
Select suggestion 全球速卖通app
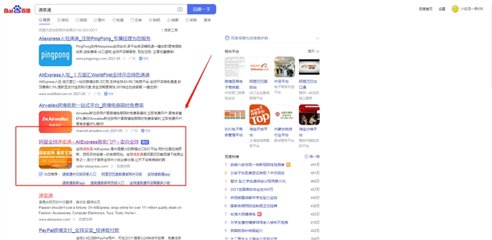[159, 174]
